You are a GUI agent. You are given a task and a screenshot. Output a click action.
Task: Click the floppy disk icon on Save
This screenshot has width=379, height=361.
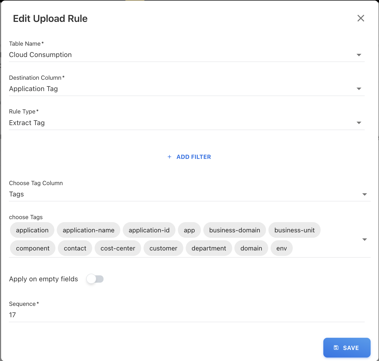(336, 348)
